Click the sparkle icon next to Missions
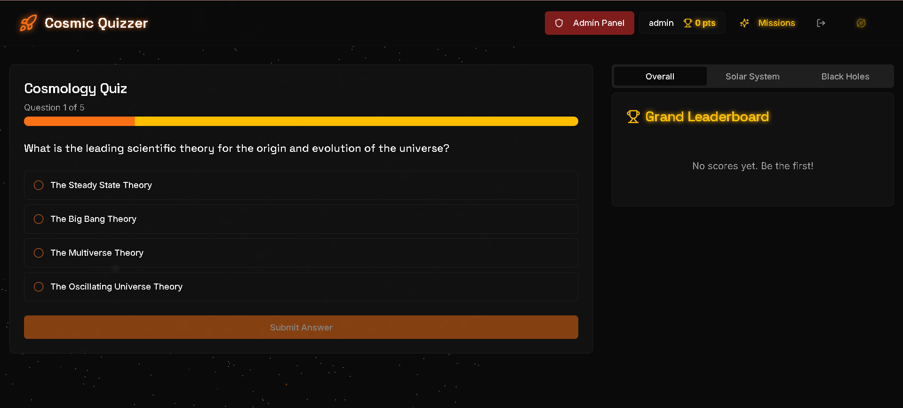 pos(744,23)
